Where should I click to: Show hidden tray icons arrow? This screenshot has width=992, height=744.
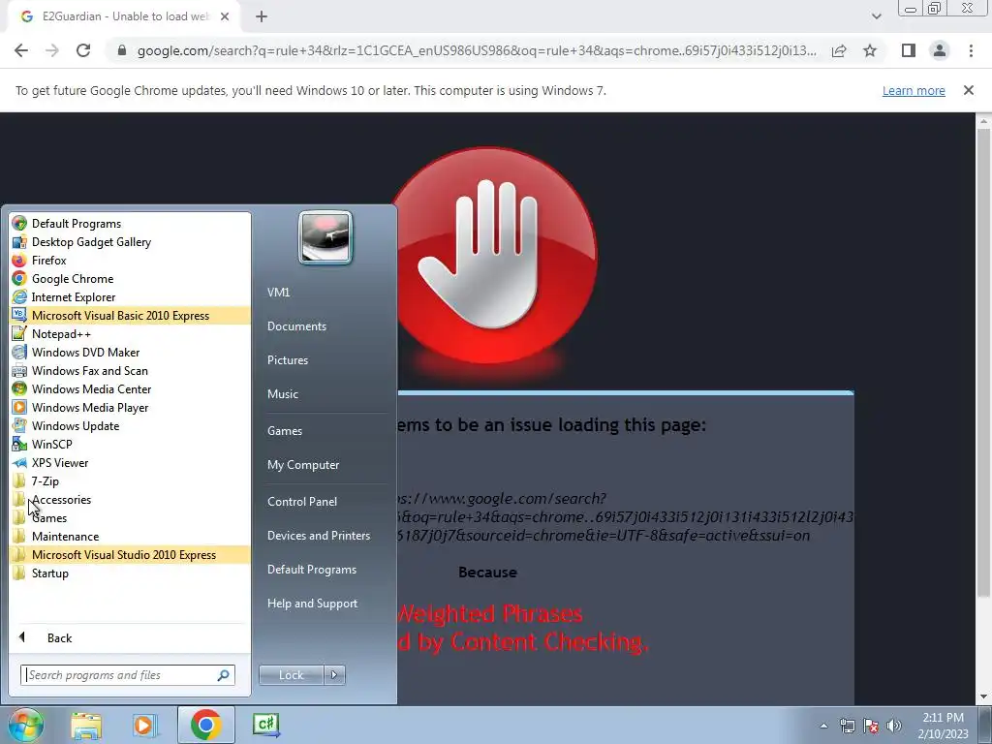pyautogui.click(x=823, y=726)
